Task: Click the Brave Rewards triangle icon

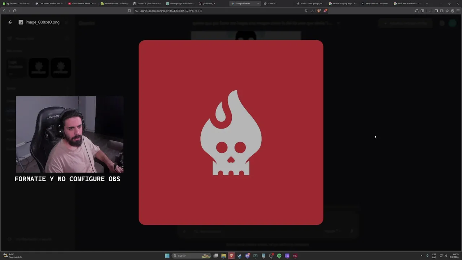Action: 325,11
